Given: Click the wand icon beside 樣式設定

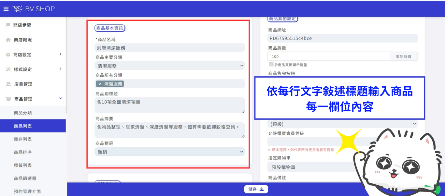Looking at the screenshot, I should click(x=8, y=69).
